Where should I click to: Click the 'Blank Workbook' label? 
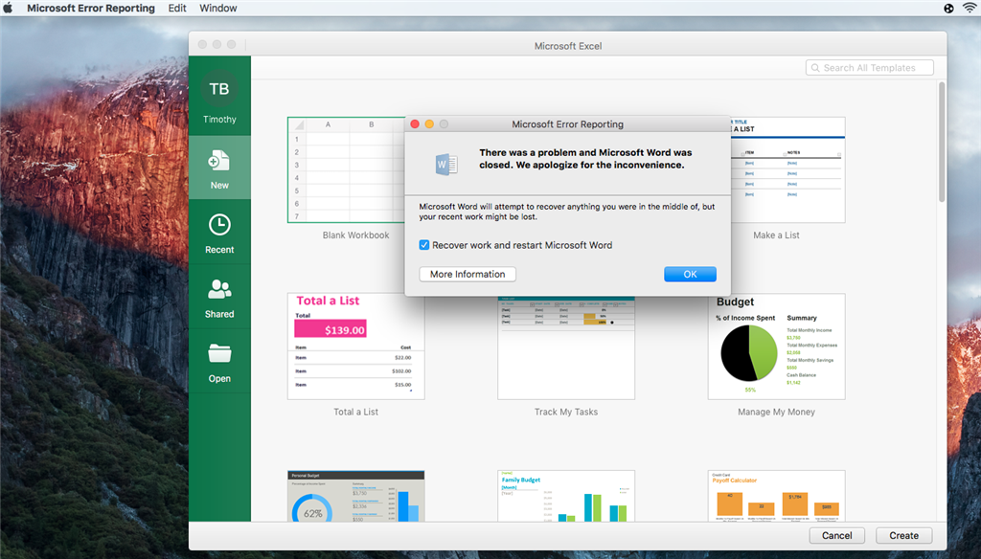click(x=356, y=235)
